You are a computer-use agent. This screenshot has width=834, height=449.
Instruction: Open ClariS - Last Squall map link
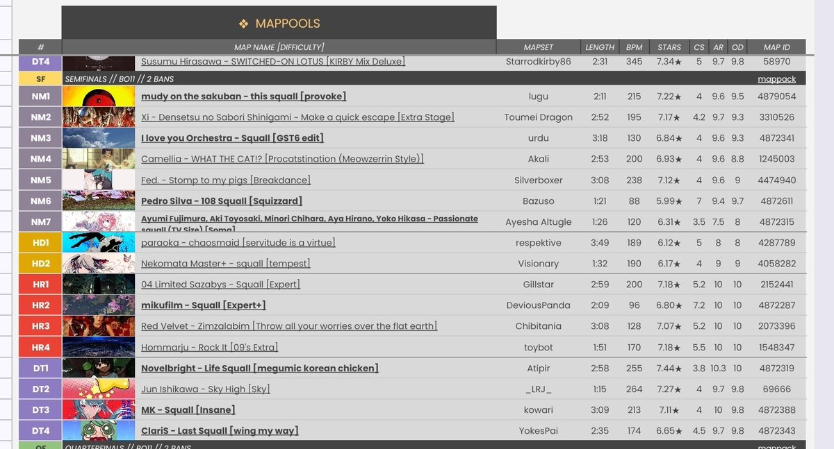(x=220, y=431)
